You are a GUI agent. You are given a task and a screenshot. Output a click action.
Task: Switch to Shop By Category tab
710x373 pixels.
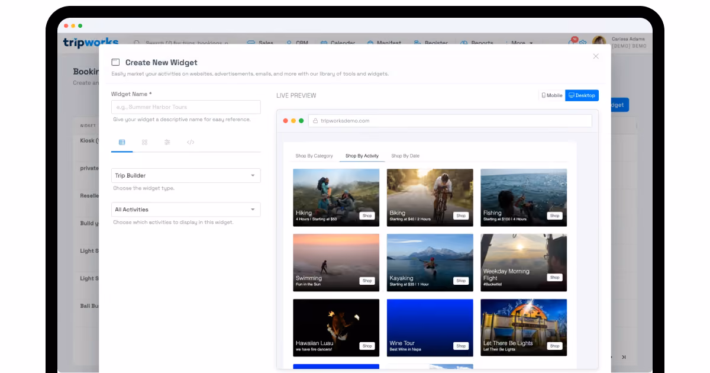tap(314, 156)
